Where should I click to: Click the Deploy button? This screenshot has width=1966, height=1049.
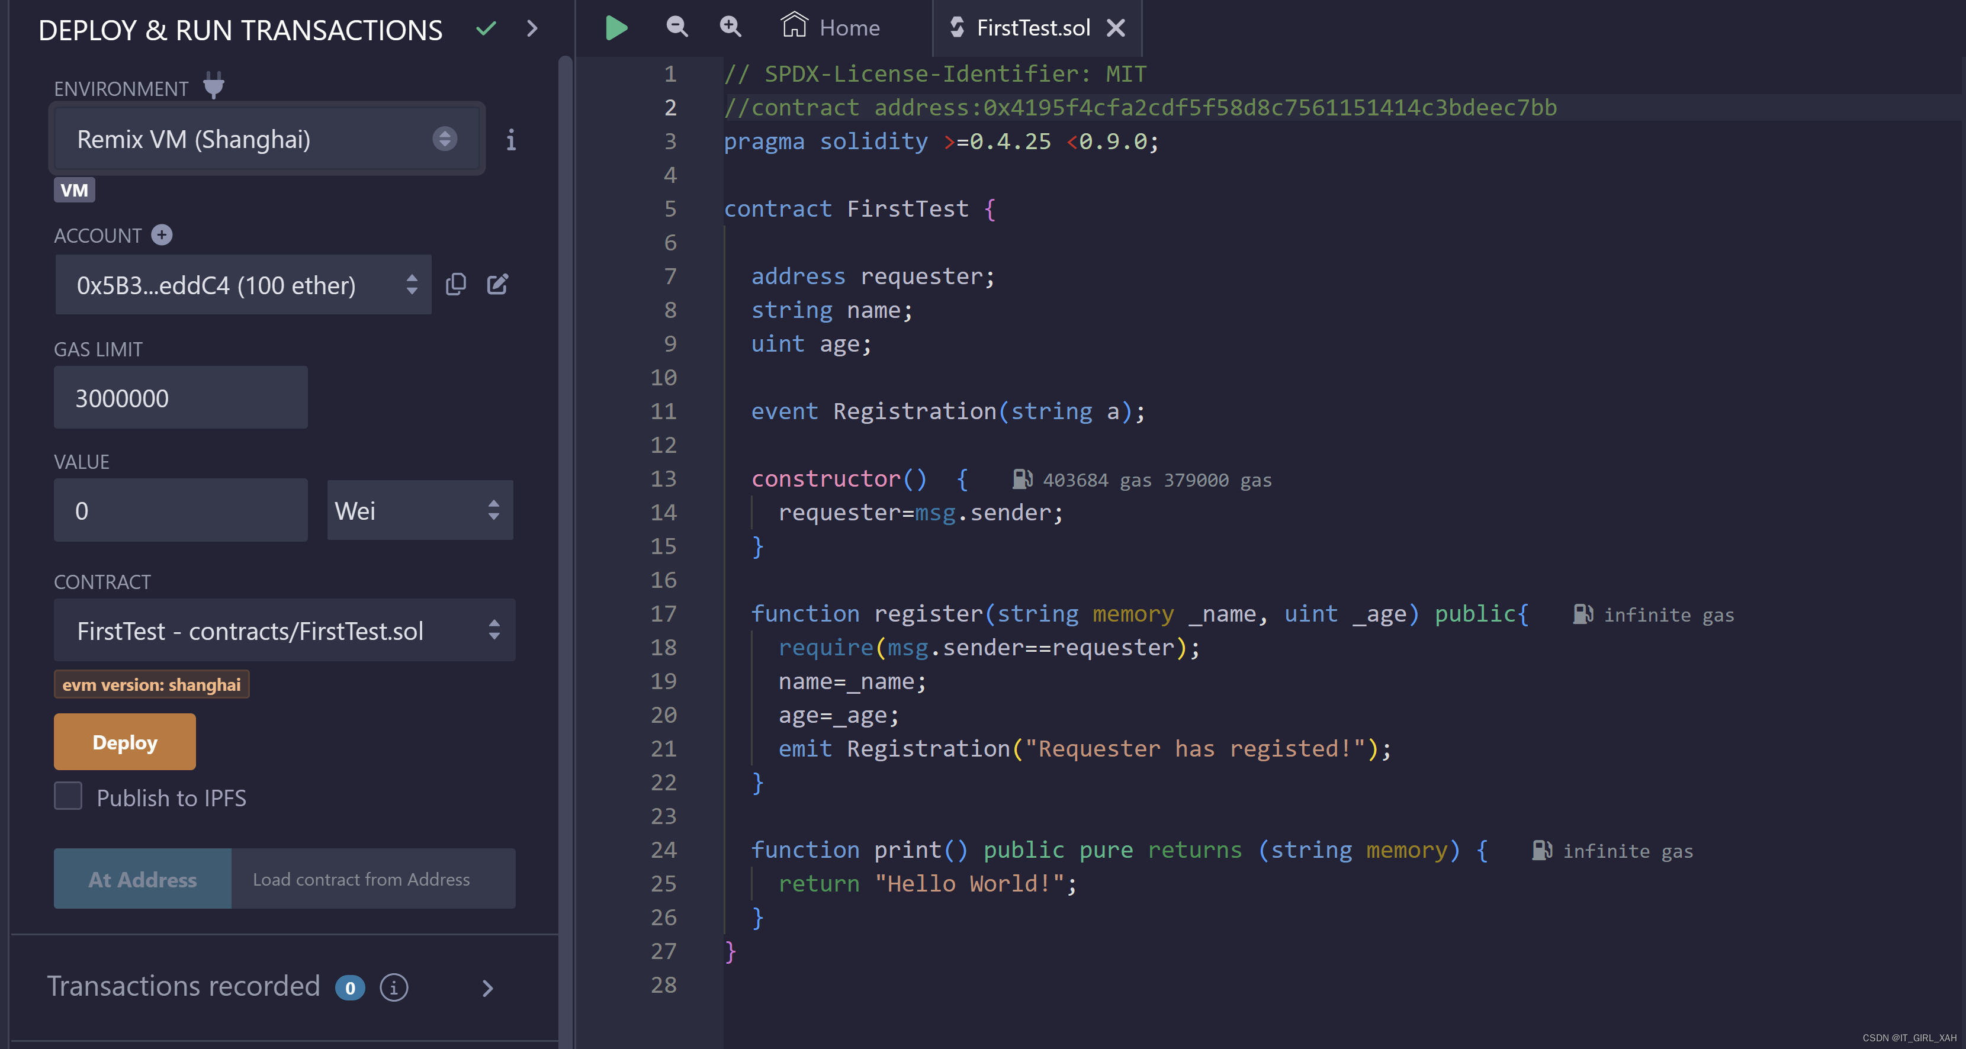point(124,742)
